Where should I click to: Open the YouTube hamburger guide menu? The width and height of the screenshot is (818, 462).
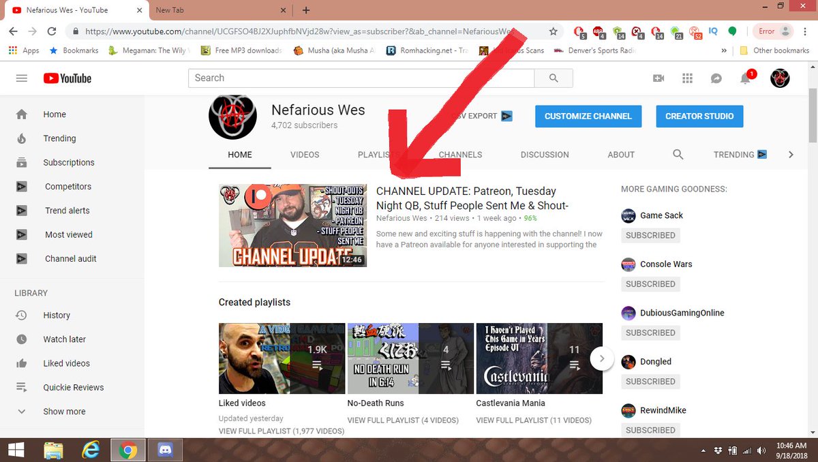pos(22,78)
